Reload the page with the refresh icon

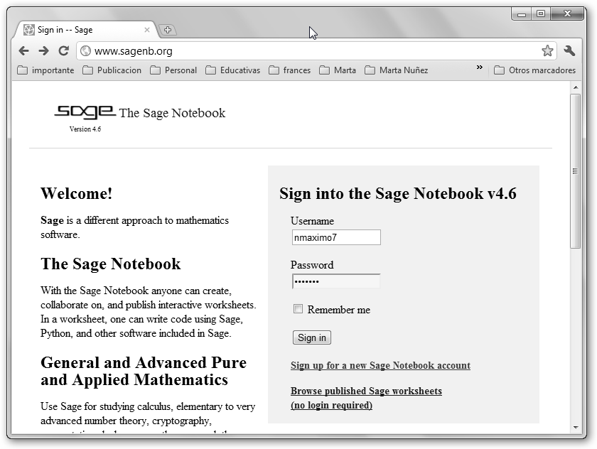63,51
